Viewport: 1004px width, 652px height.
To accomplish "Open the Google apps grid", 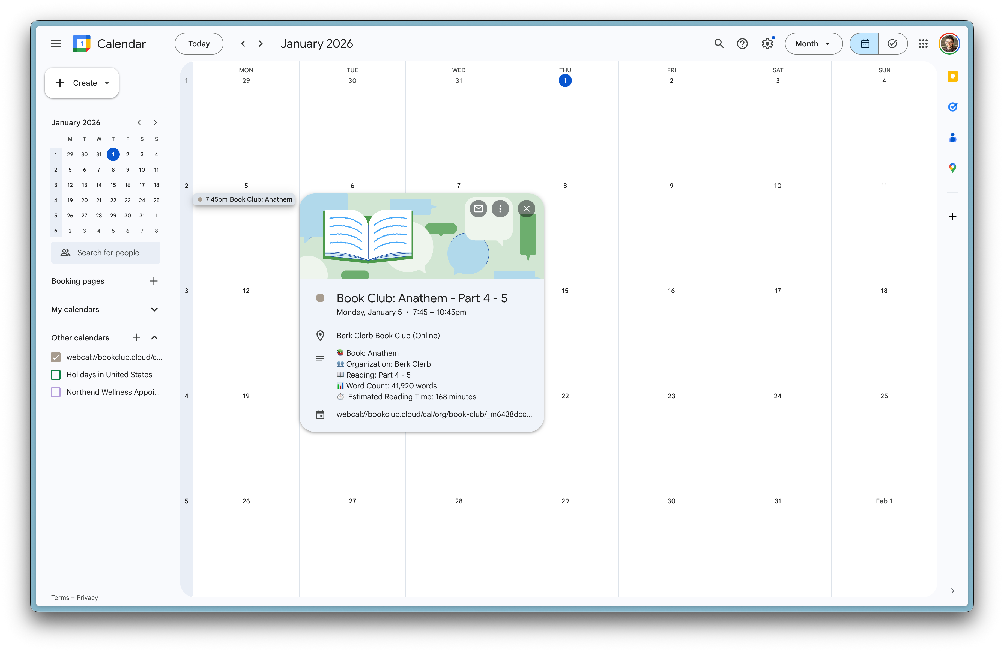I will pos(923,43).
